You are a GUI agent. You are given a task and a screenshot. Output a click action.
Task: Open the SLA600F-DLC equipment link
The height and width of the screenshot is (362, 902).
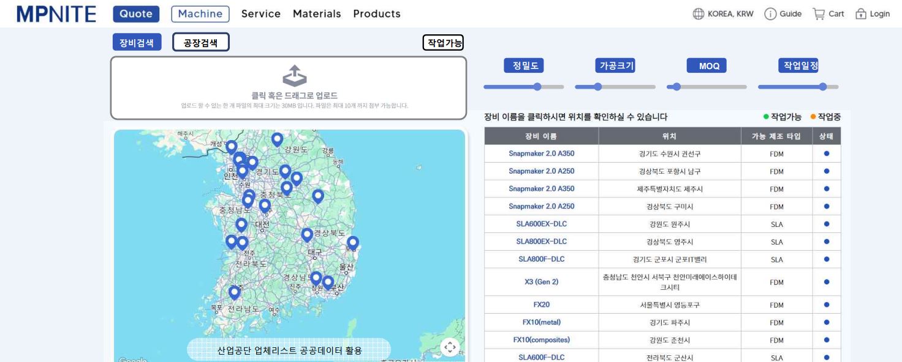(x=541, y=358)
